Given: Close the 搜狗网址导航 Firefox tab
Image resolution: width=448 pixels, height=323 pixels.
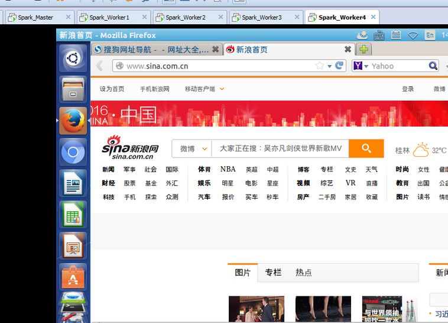Looking at the screenshot, I should pos(216,50).
